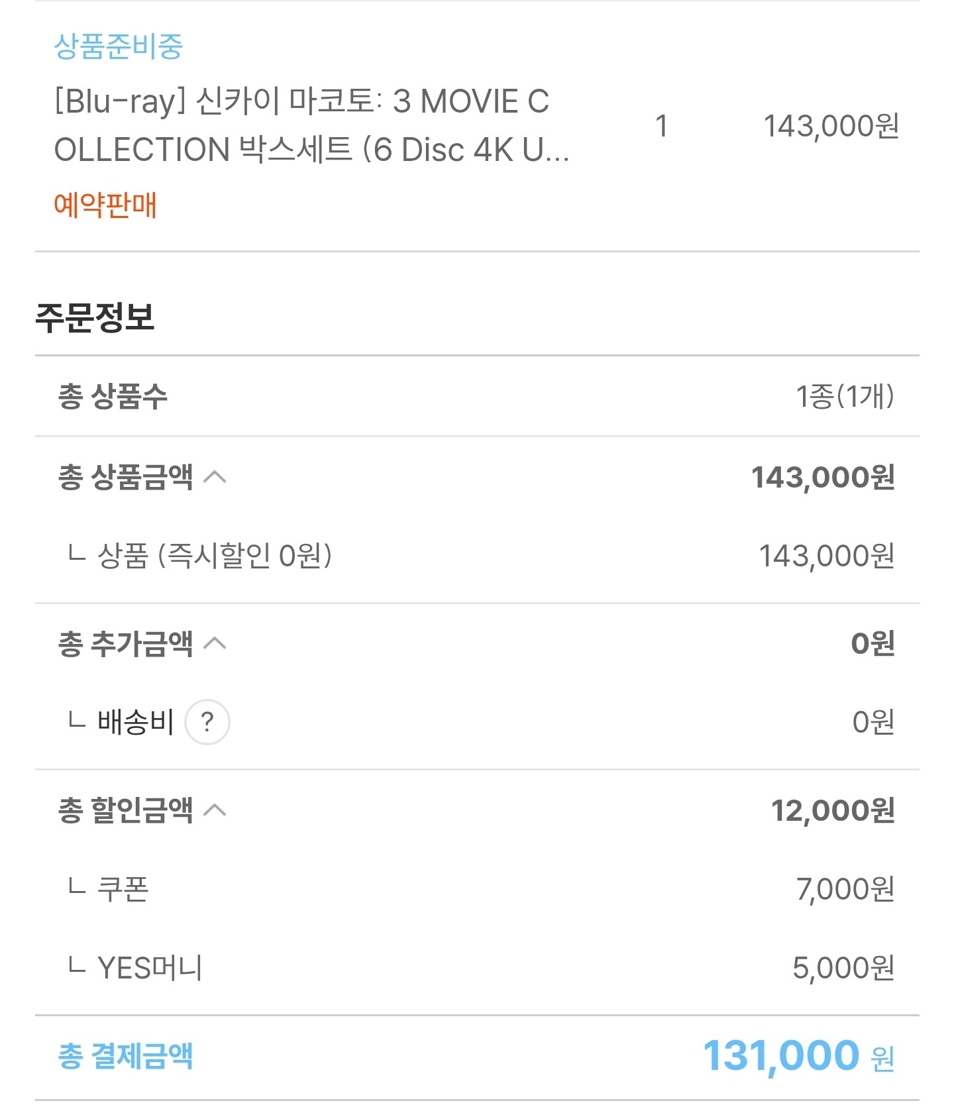954x1107 pixels.
Task: Tap the 쿠폰 discount row label
Action: (123, 889)
